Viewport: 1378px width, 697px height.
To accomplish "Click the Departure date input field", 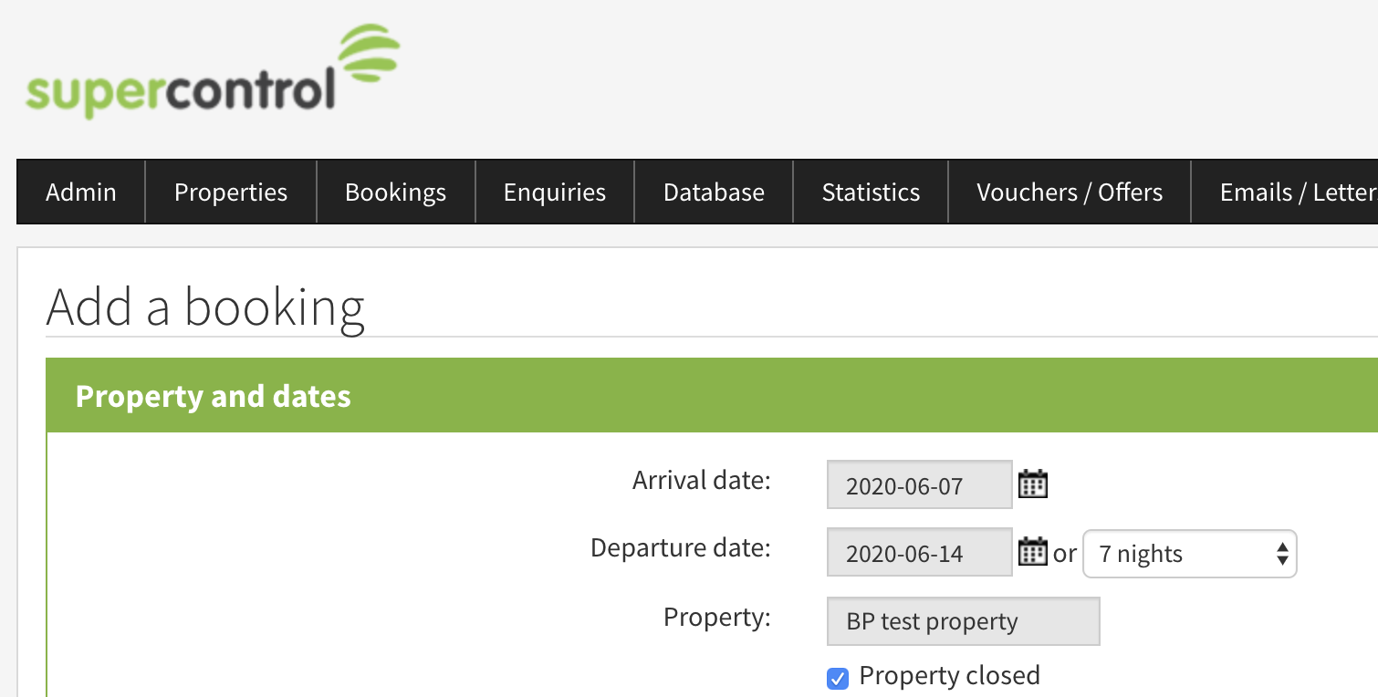I will (919, 552).
